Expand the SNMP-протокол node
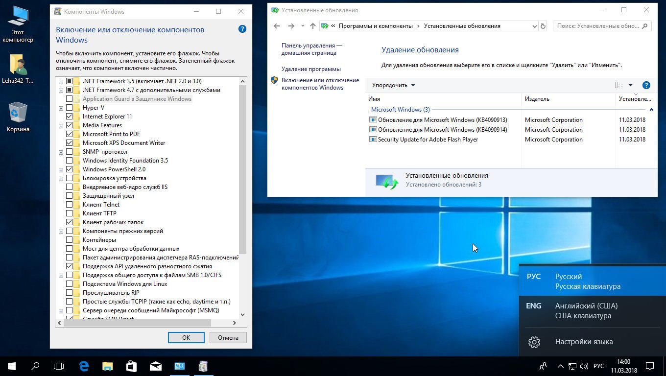This screenshot has height=376, width=666. [x=61, y=152]
